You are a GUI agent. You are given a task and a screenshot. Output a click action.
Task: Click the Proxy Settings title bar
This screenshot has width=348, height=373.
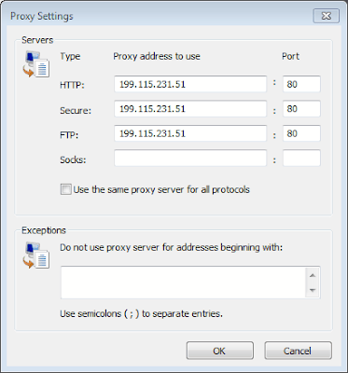coord(156,16)
